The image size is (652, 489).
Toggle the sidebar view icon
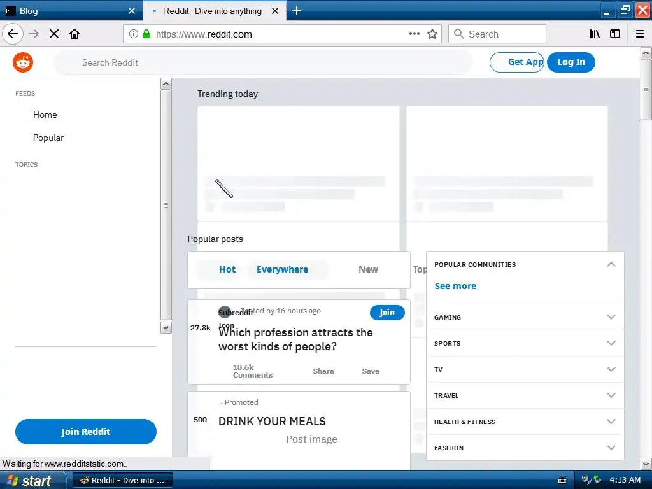pyautogui.click(x=615, y=34)
